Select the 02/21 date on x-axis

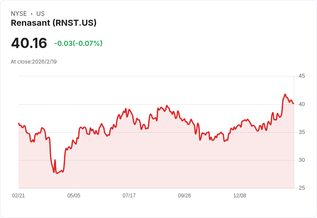tap(19, 196)
